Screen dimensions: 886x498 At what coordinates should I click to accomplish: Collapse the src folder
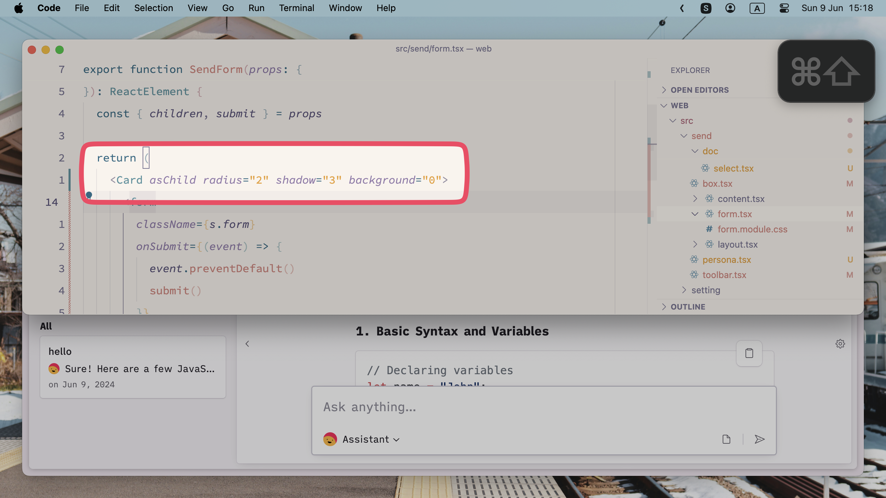672,121
